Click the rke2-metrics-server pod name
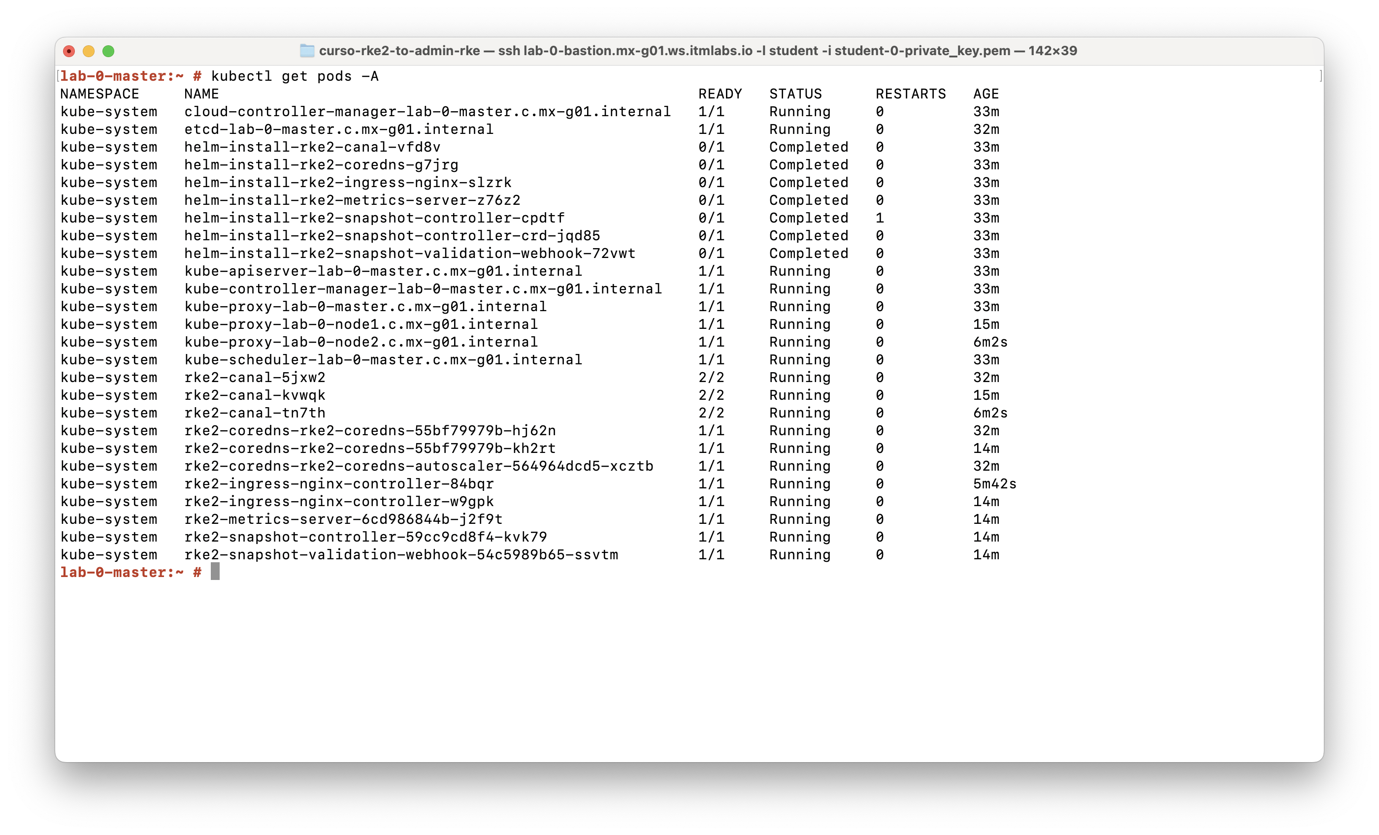Image resolution: width=1379 pixels, height=835 pixels. (x=343, y=519)
